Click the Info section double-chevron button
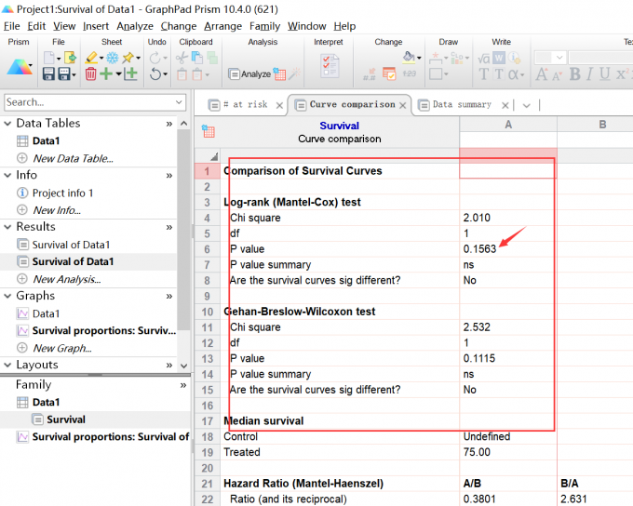This screenshot has height=506, width=633. coord(169,176)
